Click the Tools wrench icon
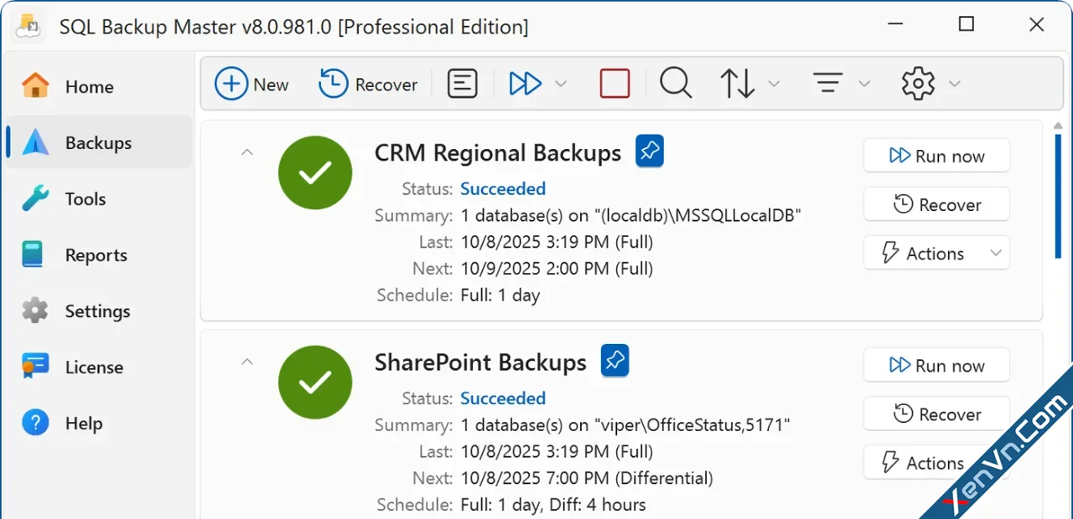This screenshot has width=1073, height=519. 35,198
